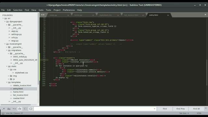Close the stylesheet.css tab
This screenshot has height=117, width=208.
[118, 15]
